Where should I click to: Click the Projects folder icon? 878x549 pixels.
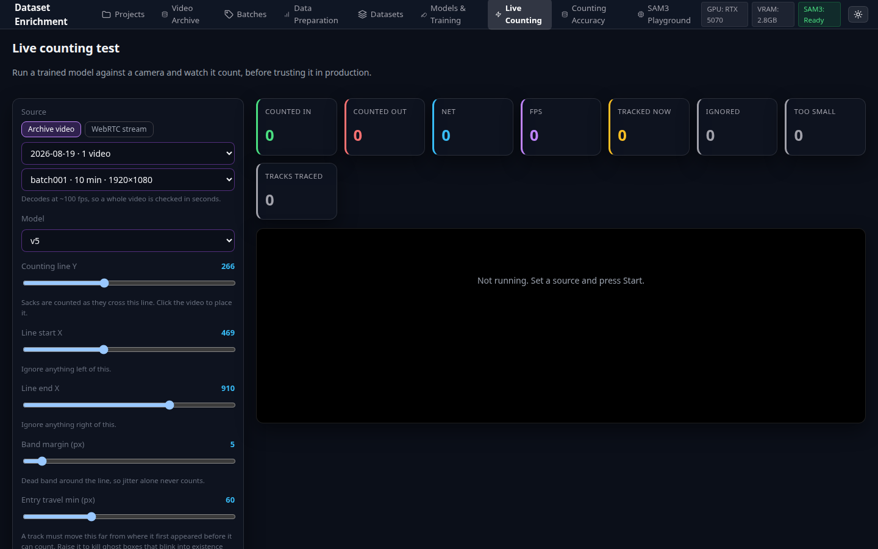pos(107,14)
